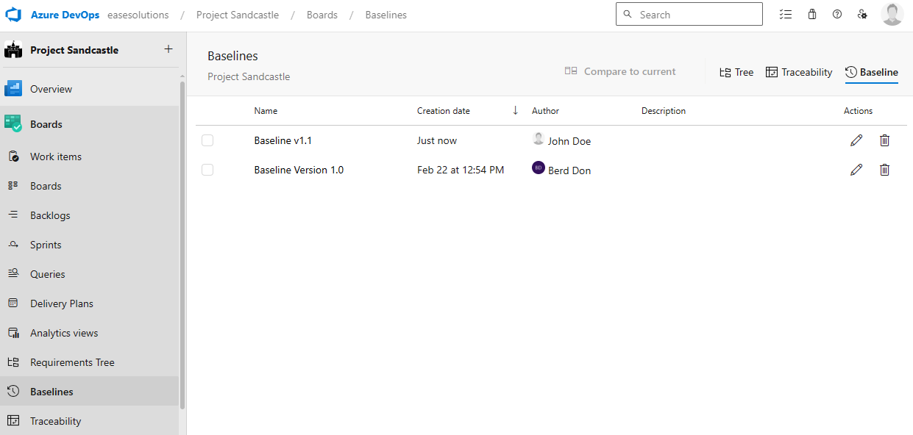Click the plus icon next to Project Sandcastle
Viewport: 913px width, 435px height.
[x=168, y=49]
